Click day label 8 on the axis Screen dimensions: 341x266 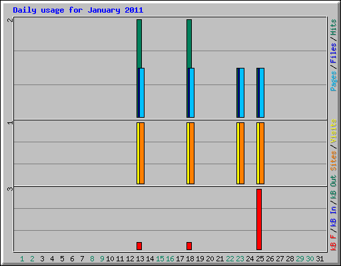pyautogui.click(x=92, y=259)
